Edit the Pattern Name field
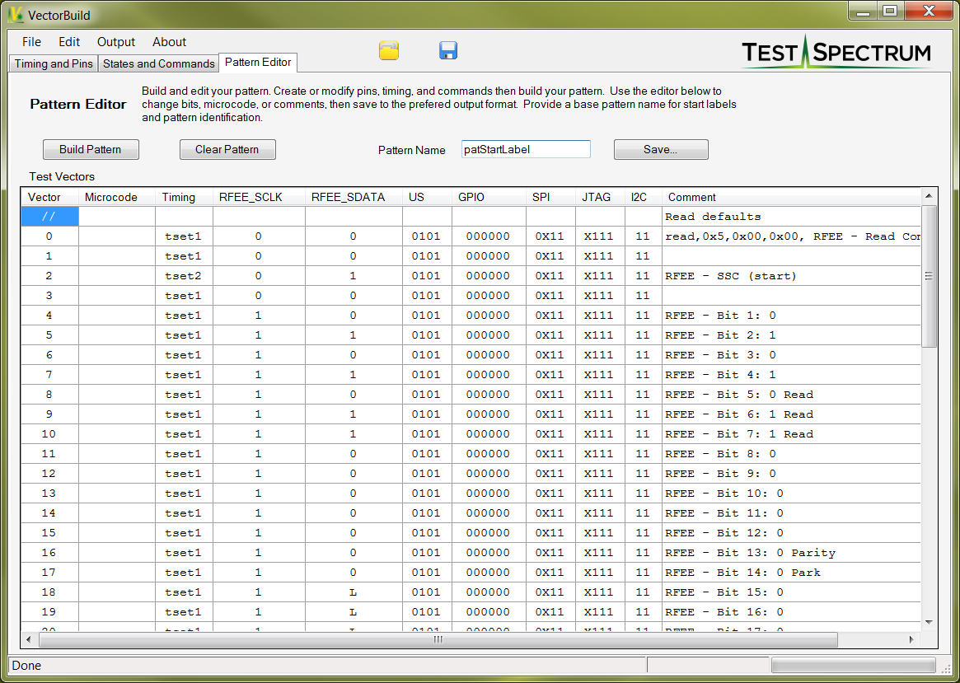The width and height of the screenshot is (960, 683). click(x=526, y=148)
